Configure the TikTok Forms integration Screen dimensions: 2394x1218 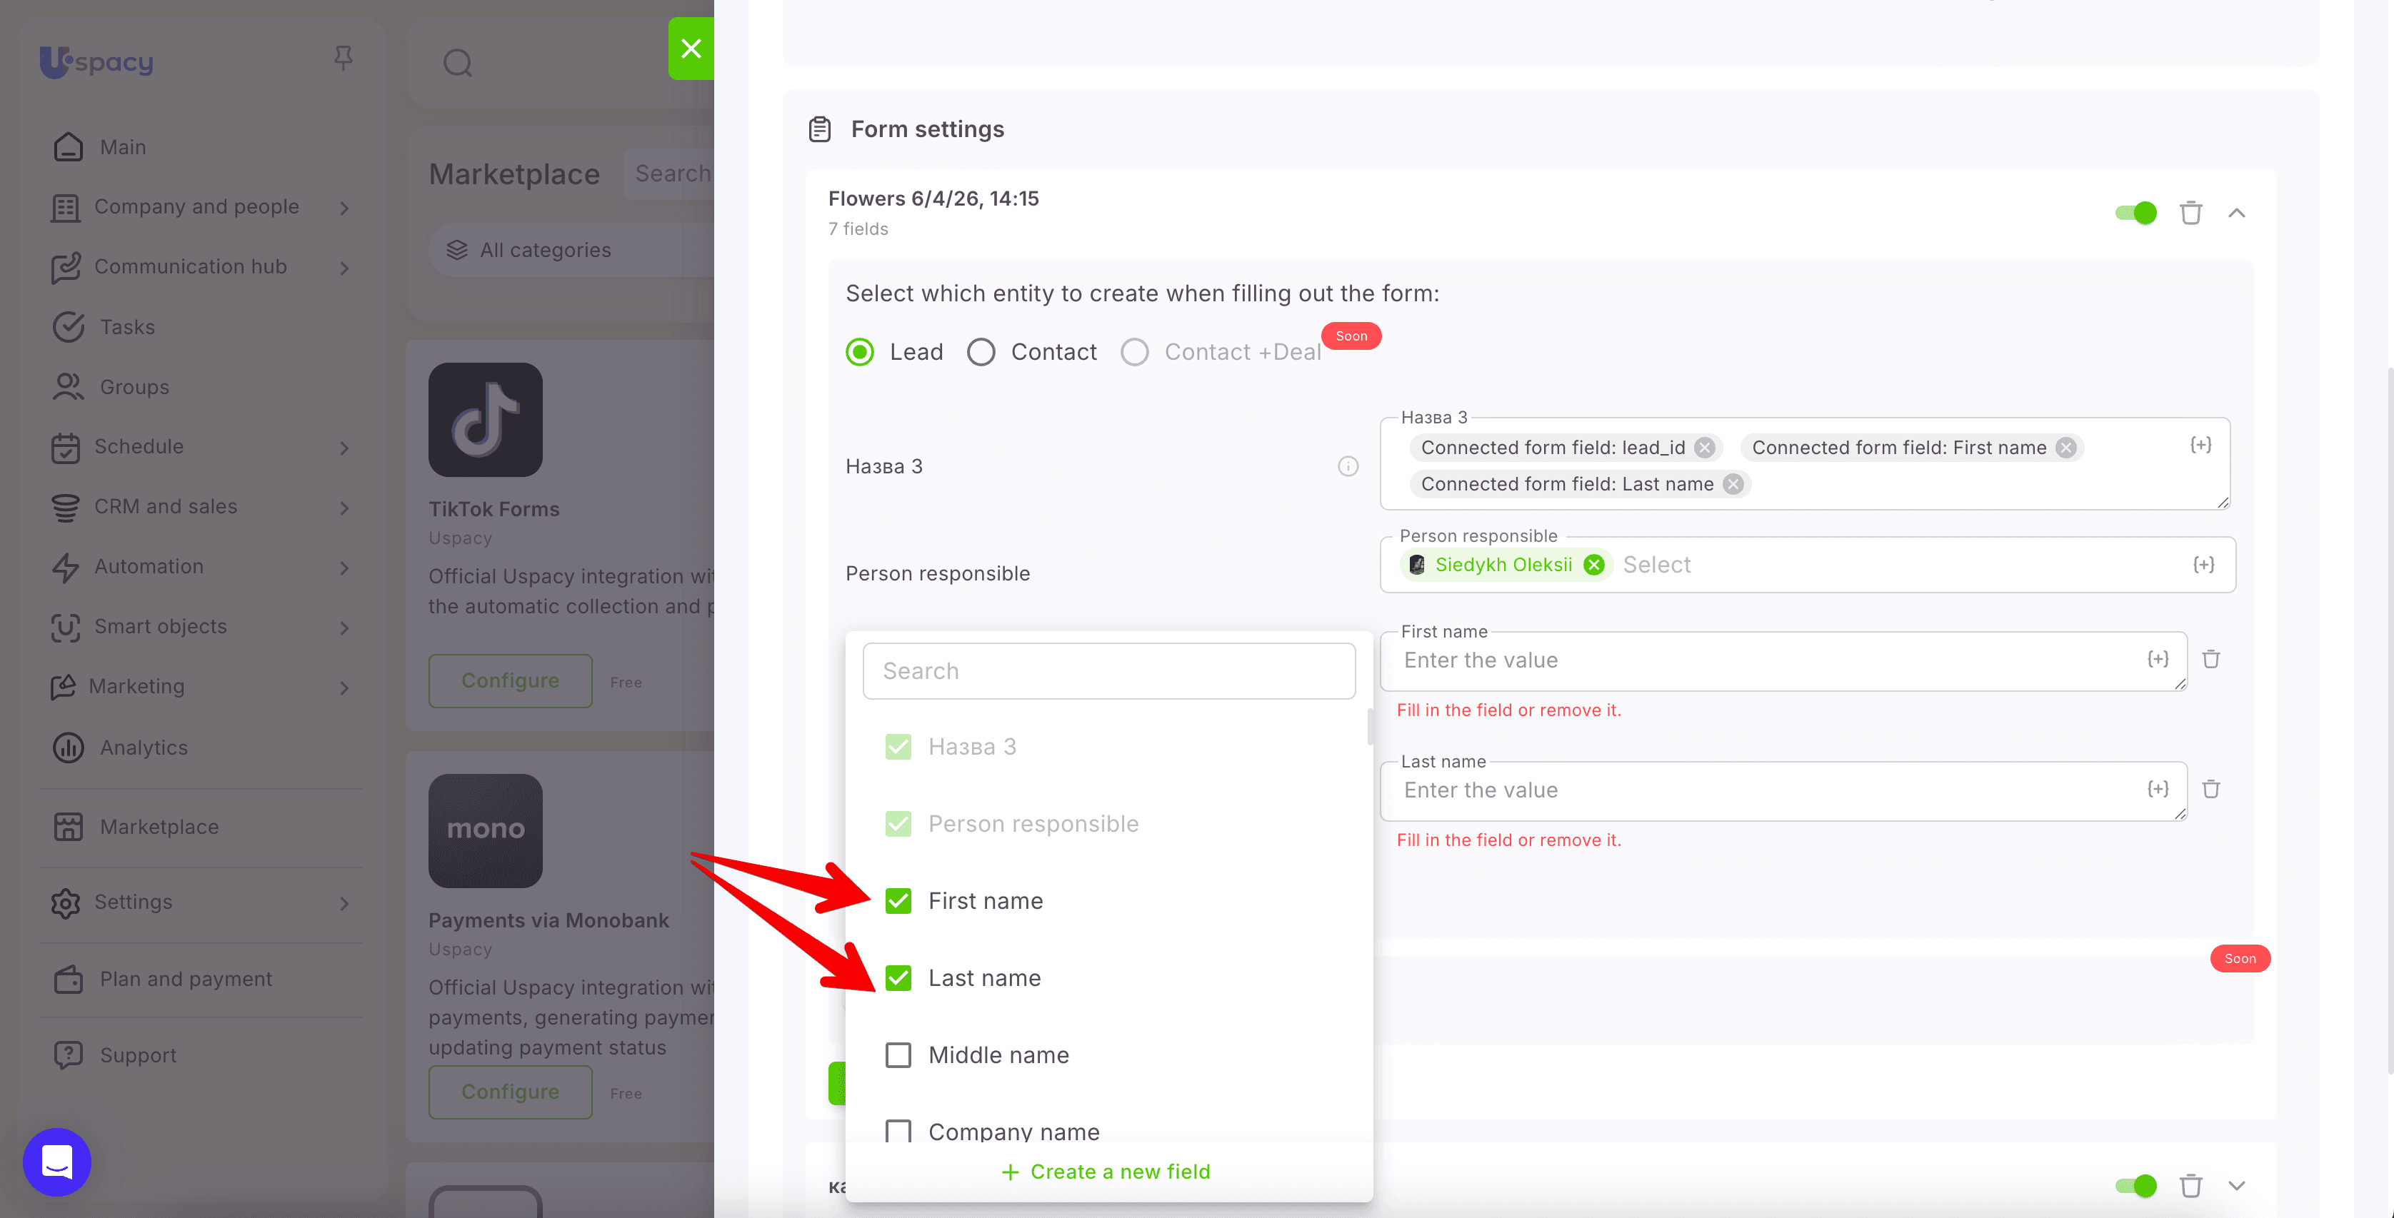coord(510,681)
